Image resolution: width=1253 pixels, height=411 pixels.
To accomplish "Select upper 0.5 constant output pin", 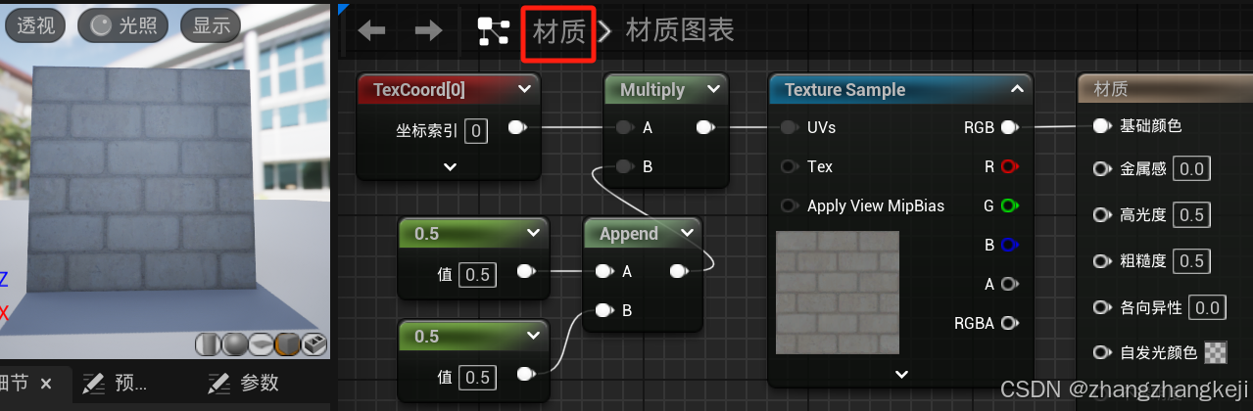I will [x=525, y=271].
